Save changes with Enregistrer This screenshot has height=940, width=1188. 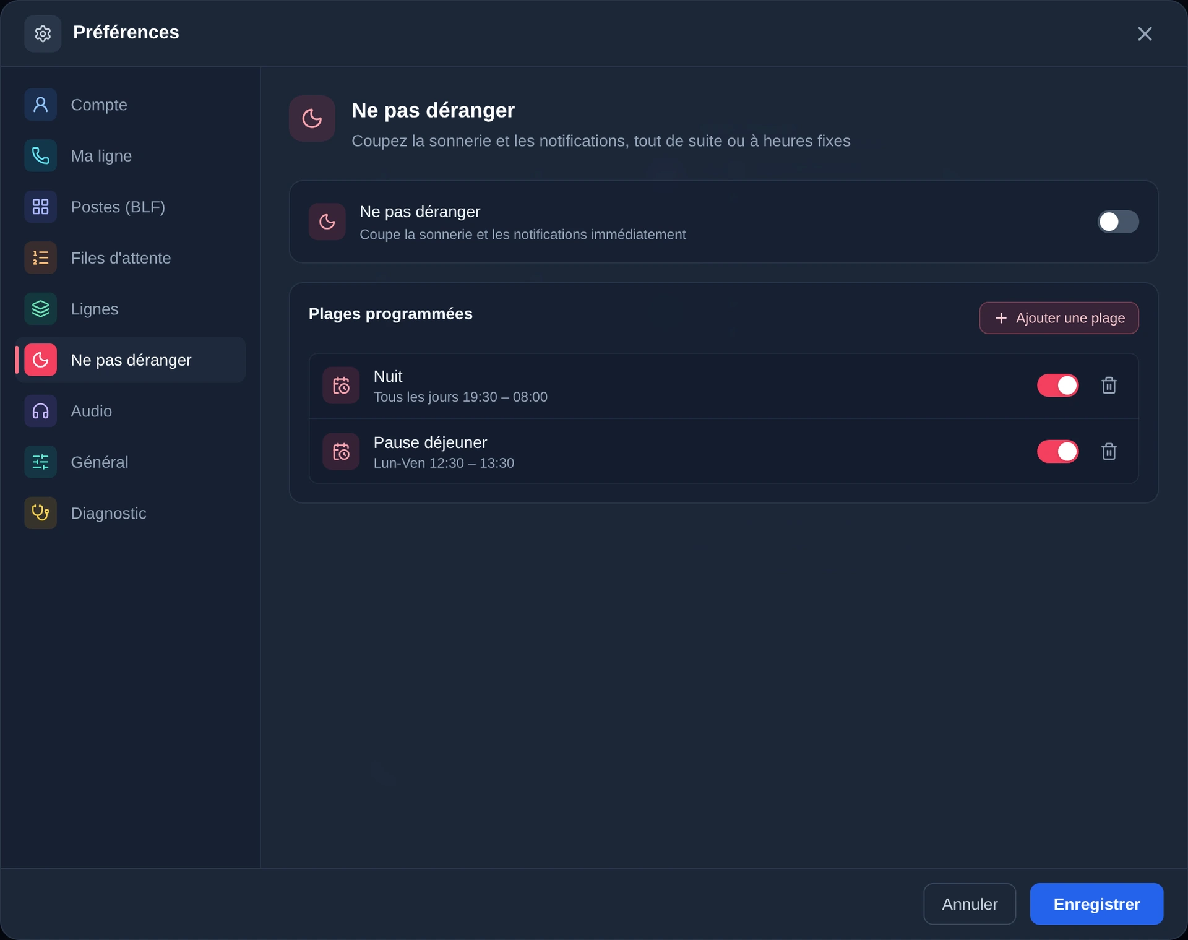click(x=1096, y=904)
